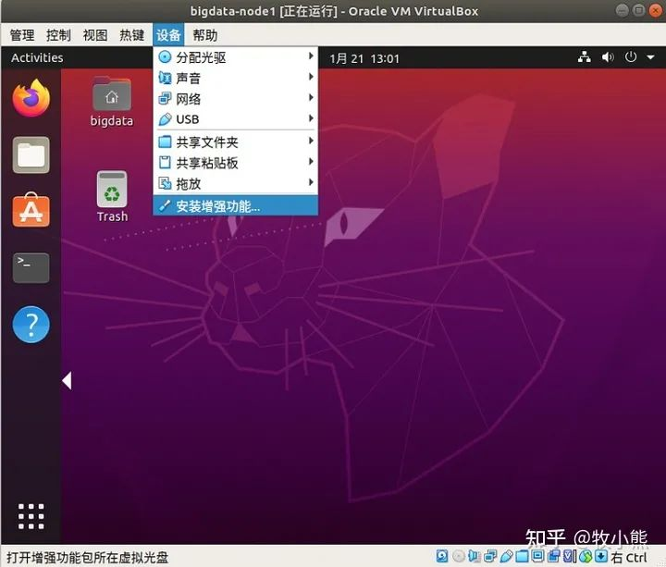This screenshot has width=666, height=567.
Task: Click the 右 Ctrl host key label
Action: click(630, 557)
